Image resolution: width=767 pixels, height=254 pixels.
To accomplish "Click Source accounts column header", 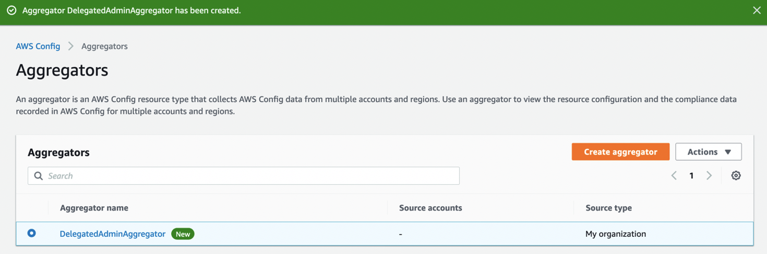I will 430,208.
